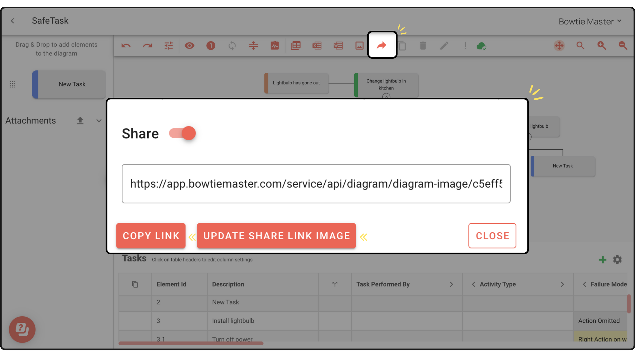Image resolution: width=636 pixels, height=357 pixels.
Task: Redo the last action
Action: click(147, 46)
